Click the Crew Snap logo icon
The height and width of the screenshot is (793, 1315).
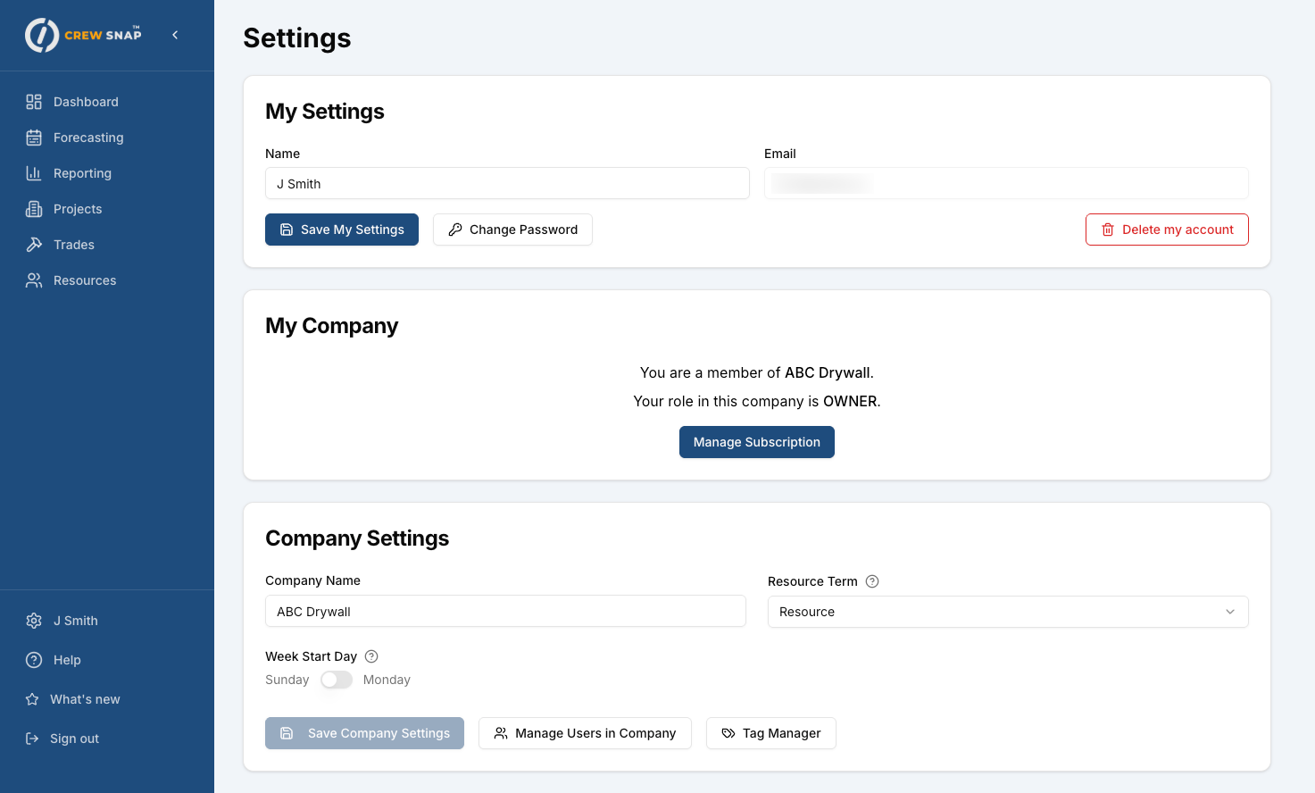pyautogui.click(x=42, y=36)
